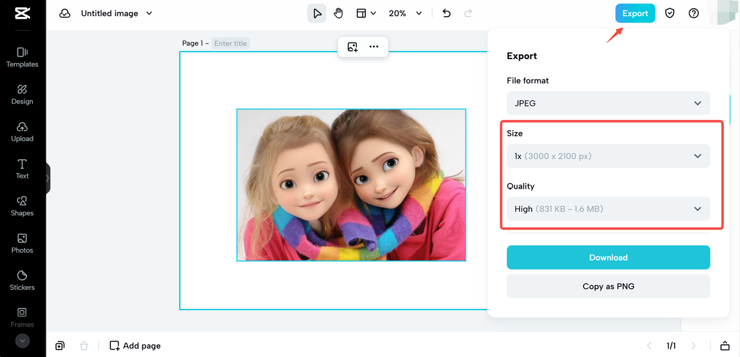This screenshot has height=357, width=740.
Task: Collapse the left side panel handle
Action: [48, 178]
